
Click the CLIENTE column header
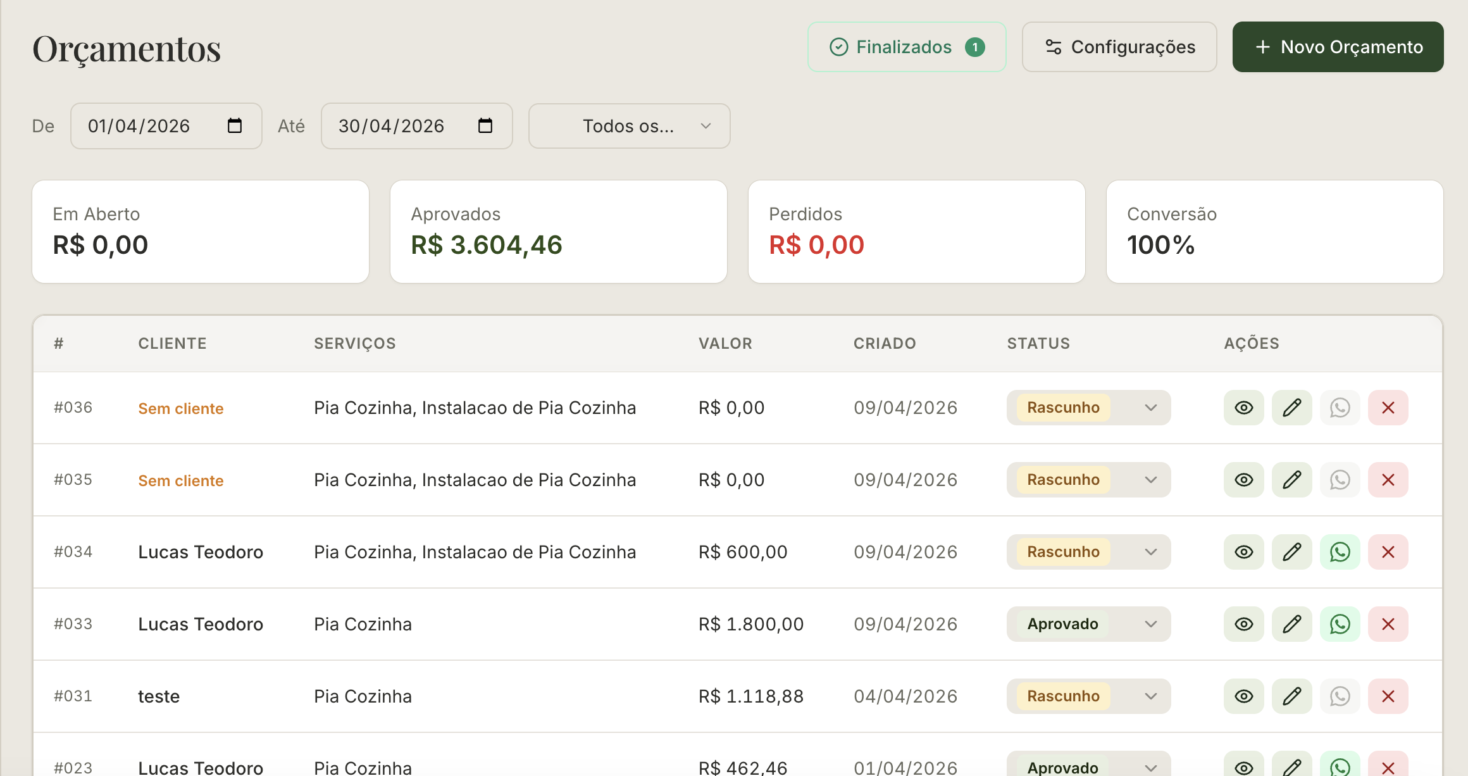(173, 344)
